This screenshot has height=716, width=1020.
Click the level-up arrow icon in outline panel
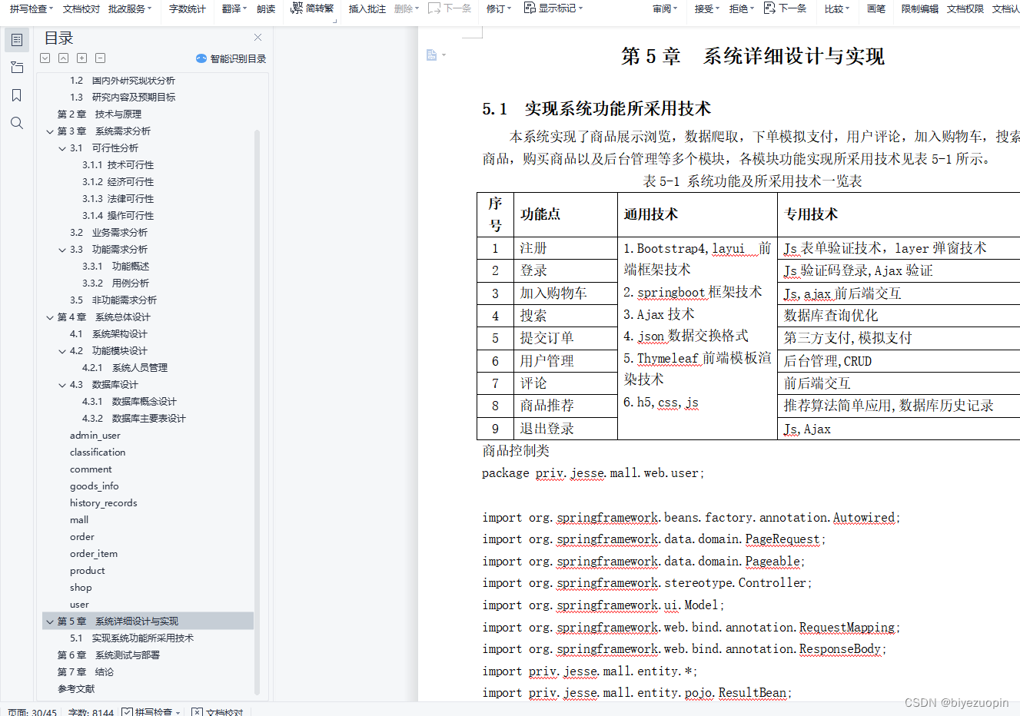pyautogui.click(x=63, y=58)
